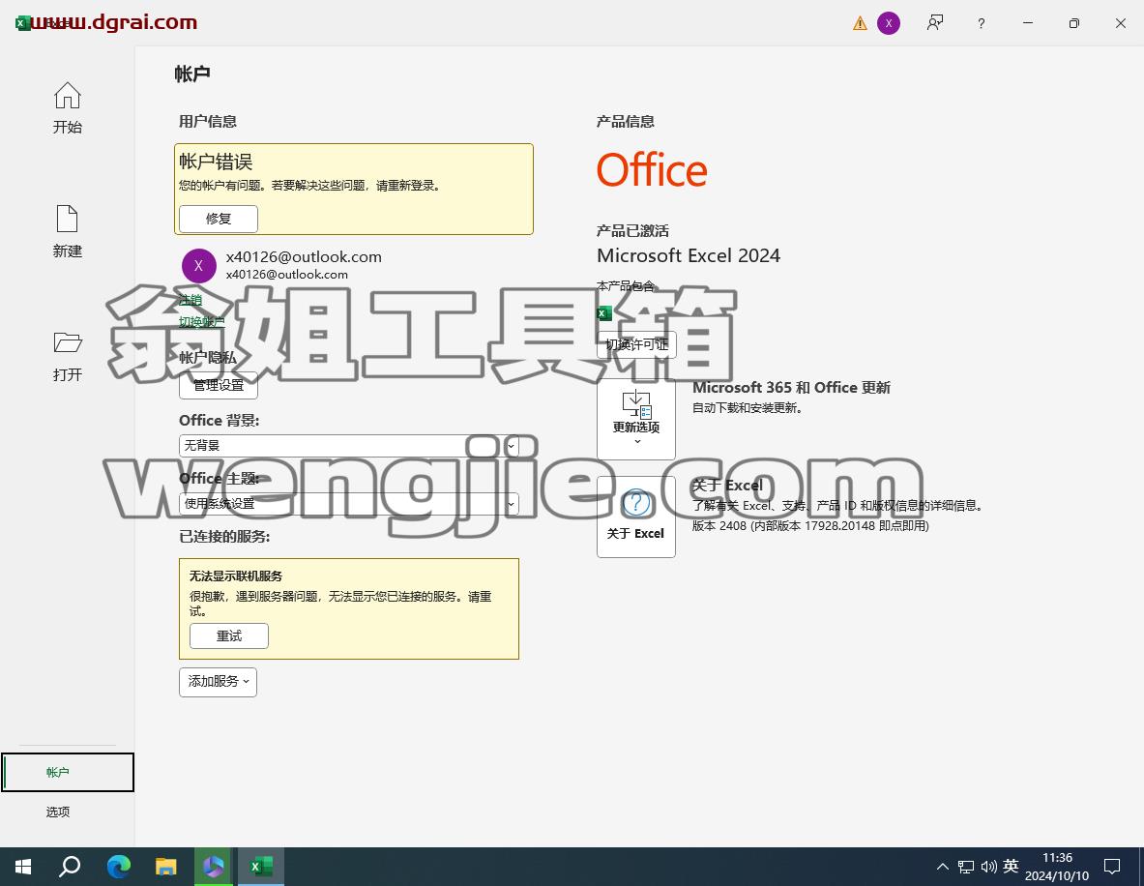This screenshot has height=886, width=1144.
Task: Click the feedback person icon in title bar
Action: (x=934, y=23)
